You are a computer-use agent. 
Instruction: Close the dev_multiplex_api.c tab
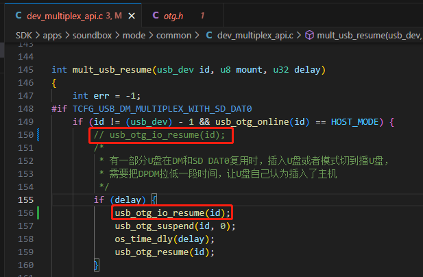click(x=132, y=16)
